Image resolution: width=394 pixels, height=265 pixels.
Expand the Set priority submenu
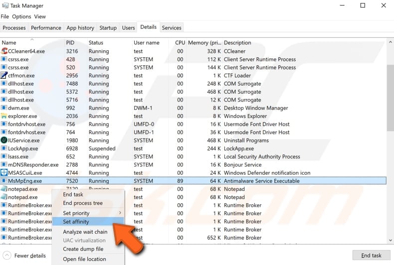pyautogui.click(x=88, y=213)
